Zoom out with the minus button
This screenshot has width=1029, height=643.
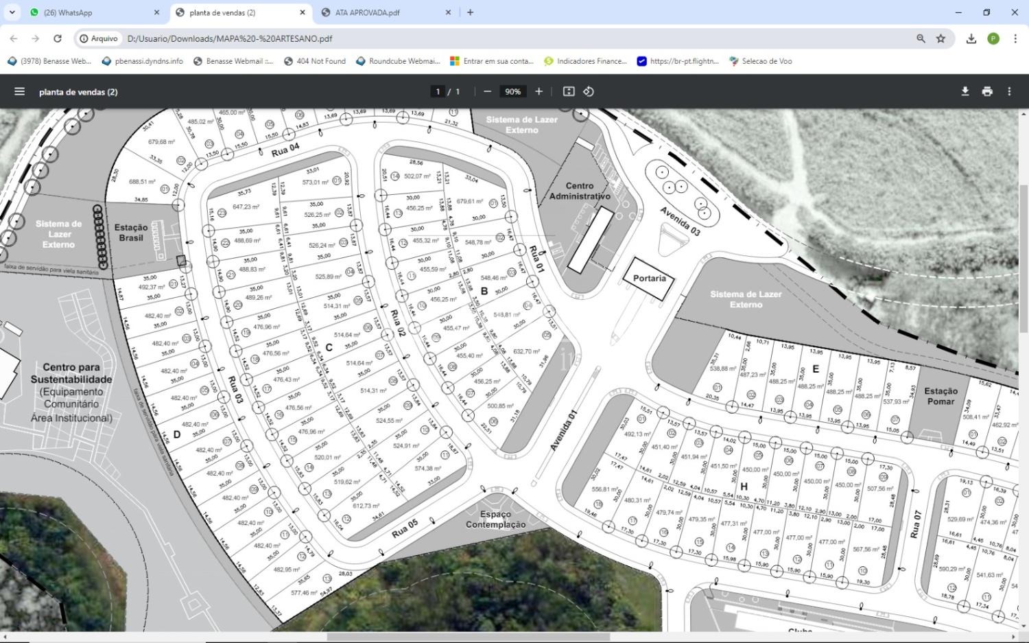(x=487, y=91)
